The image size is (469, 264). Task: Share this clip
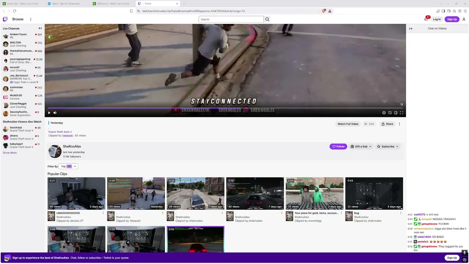coord(387,124)
